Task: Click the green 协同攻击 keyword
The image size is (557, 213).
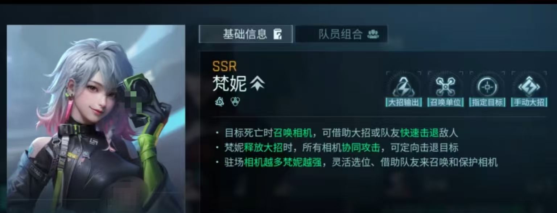Action: tap(361, 147)
